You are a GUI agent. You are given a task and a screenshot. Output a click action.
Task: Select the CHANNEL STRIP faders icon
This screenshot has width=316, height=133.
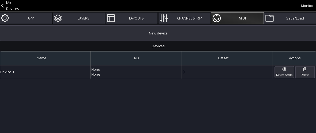[x=164, y=18]
